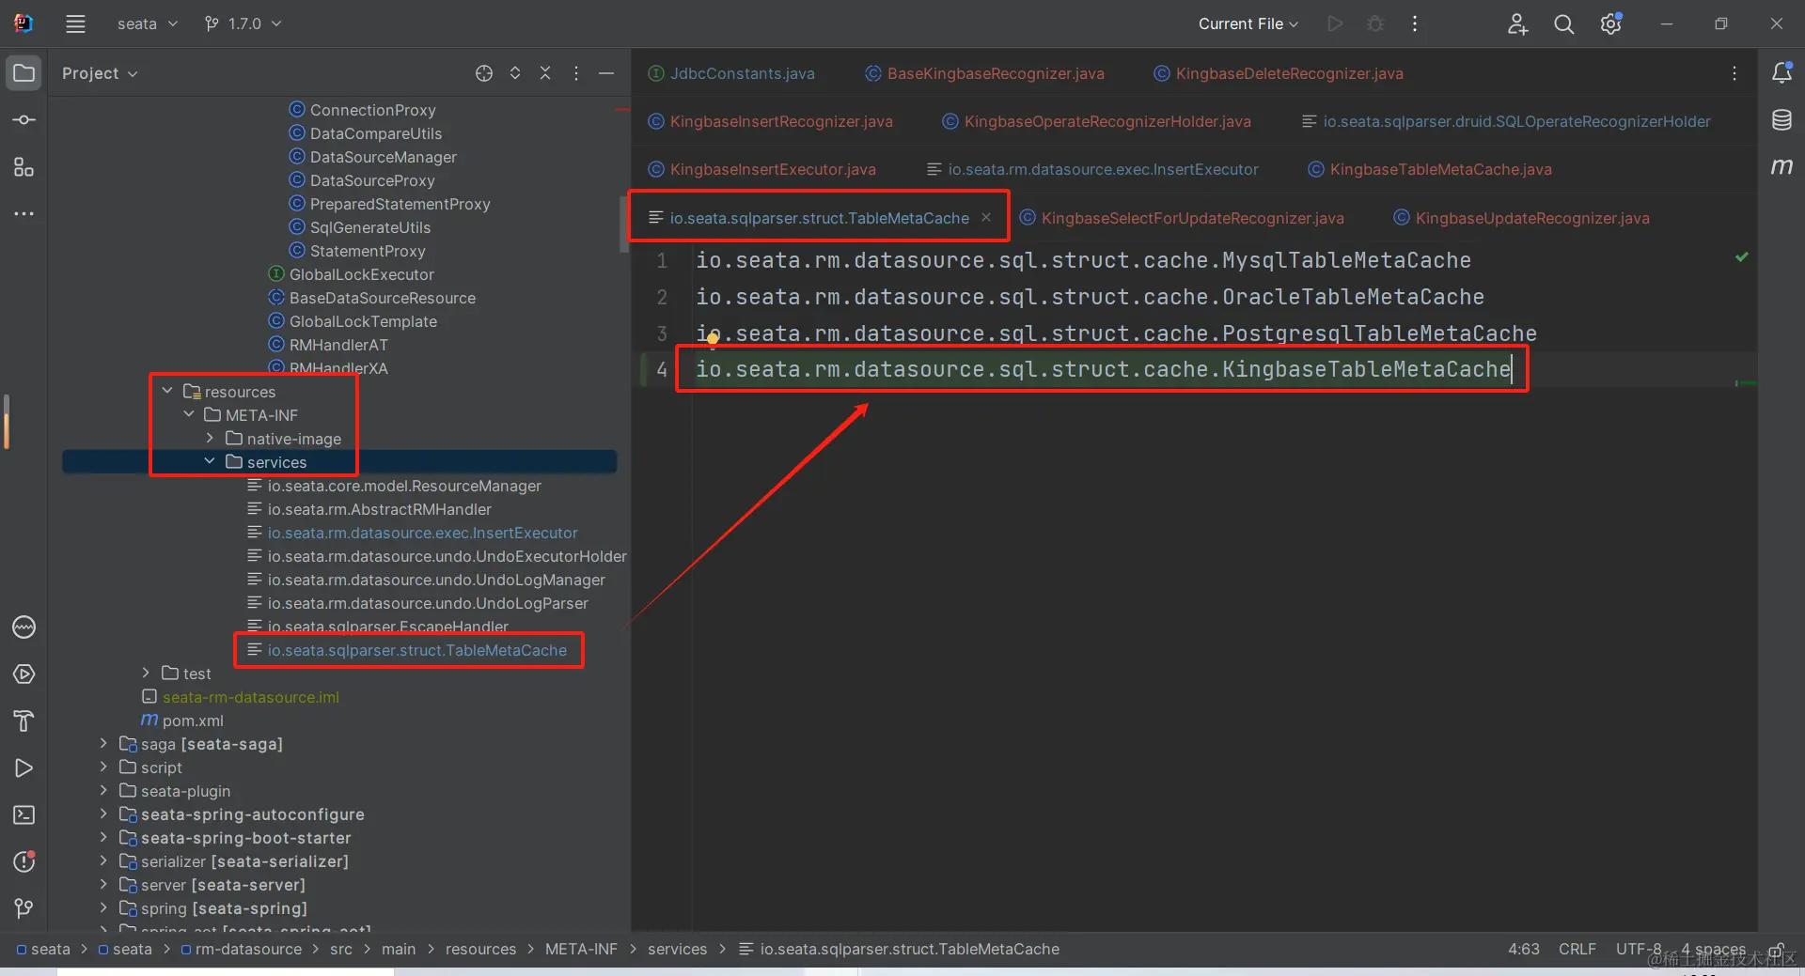Open the seata project dropdown

click(148, 24)
